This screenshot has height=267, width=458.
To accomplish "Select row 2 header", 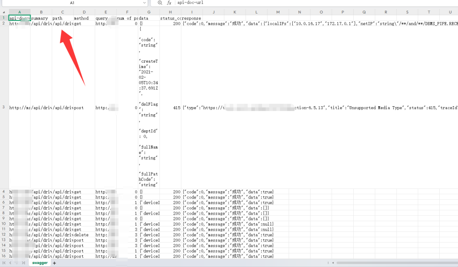I will pos(4,23).
